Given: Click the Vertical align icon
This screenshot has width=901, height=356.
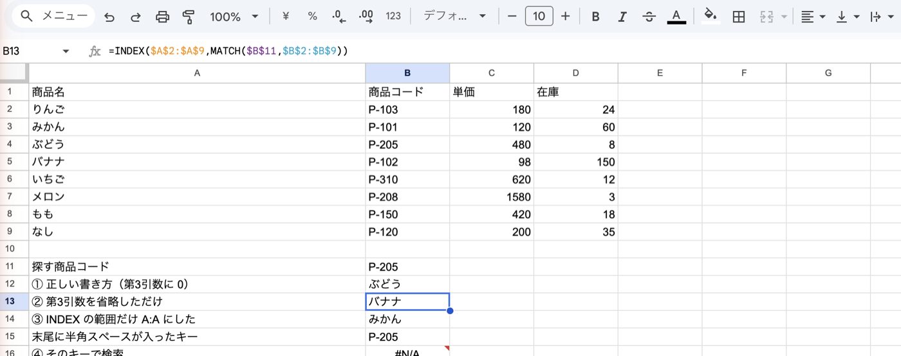Looking at the screenshot, I should pyautogui.click(x=842, y=17).
